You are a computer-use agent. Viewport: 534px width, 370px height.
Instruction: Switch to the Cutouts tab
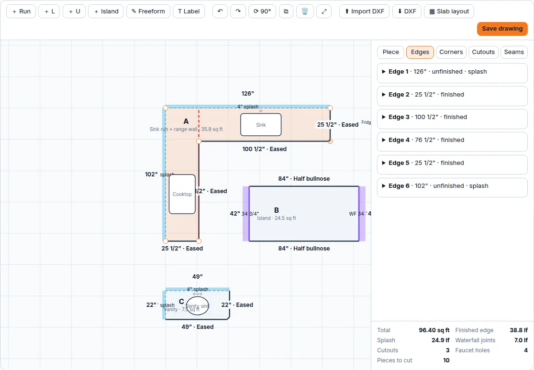[483, 52]
